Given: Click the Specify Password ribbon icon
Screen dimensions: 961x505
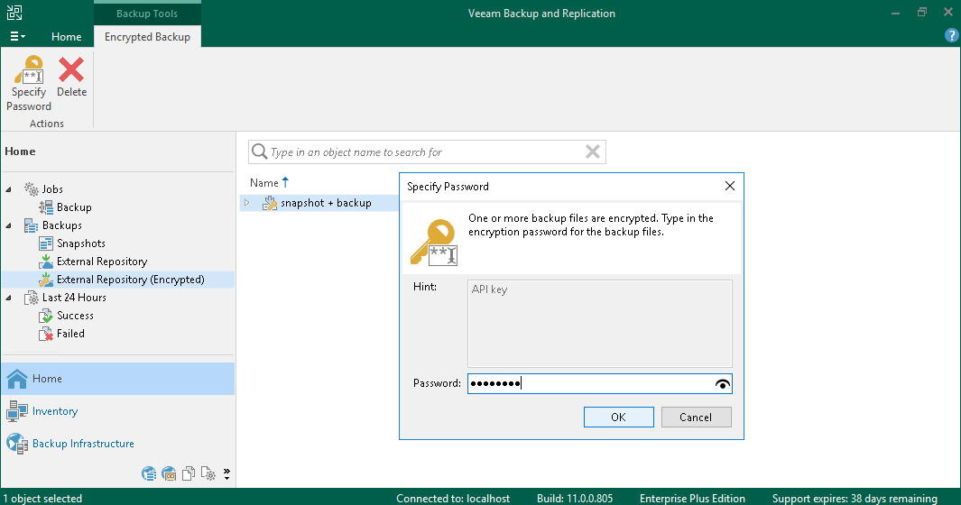Looking at the screenshot, I should click(29, 69).
